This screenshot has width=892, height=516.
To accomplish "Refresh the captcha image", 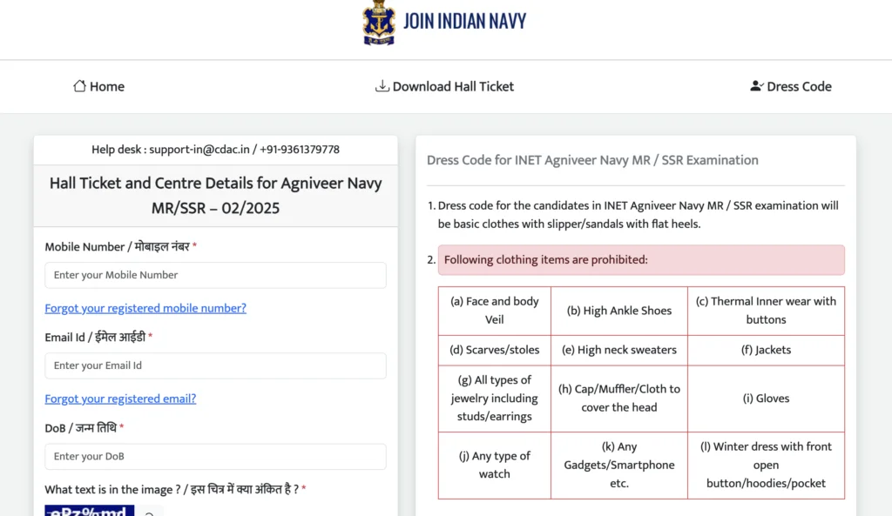I will click(x=149, y=513).
